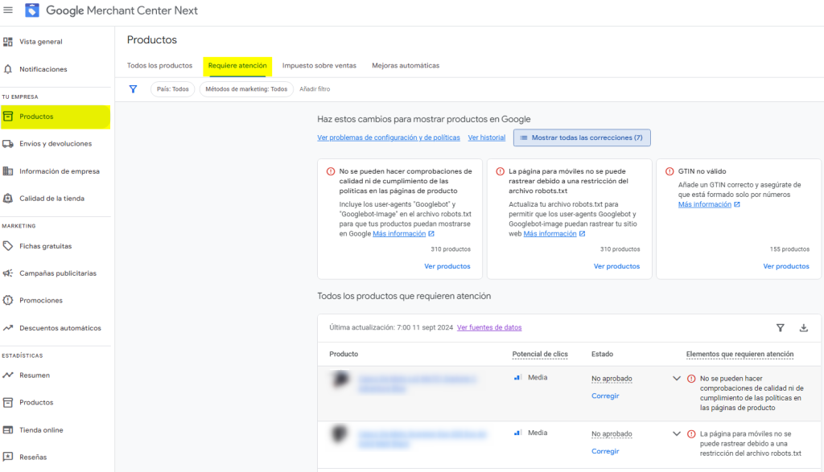This screenshot has height=472, width=824.
Task: Click Ver productos under GTIN no válido
Action: click(x=785, y=266)
